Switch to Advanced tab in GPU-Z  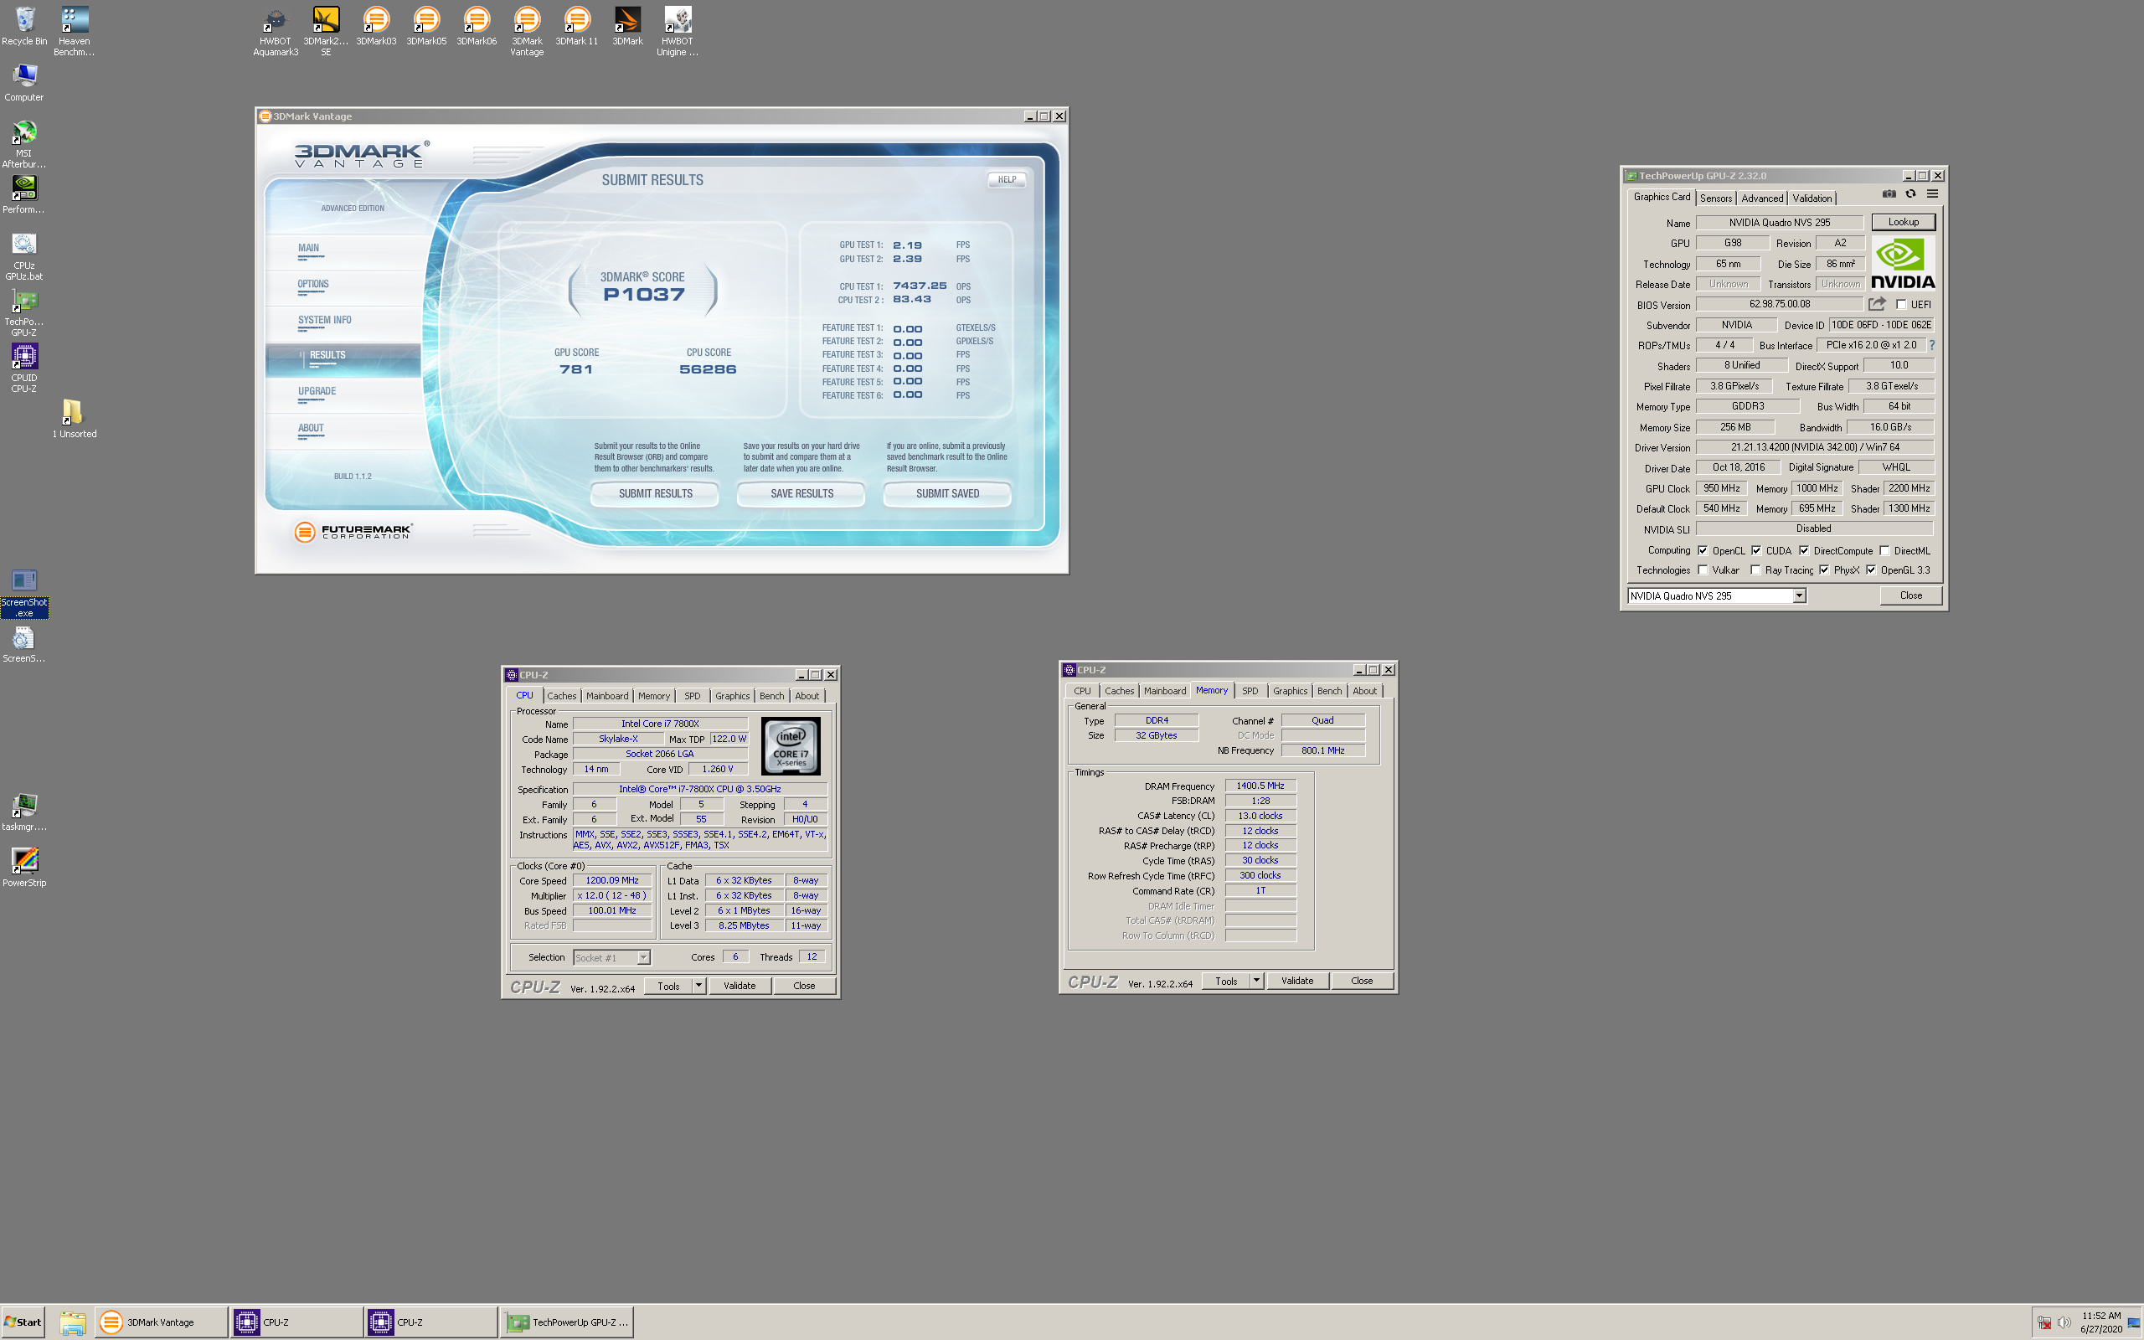pos(1762,198)
